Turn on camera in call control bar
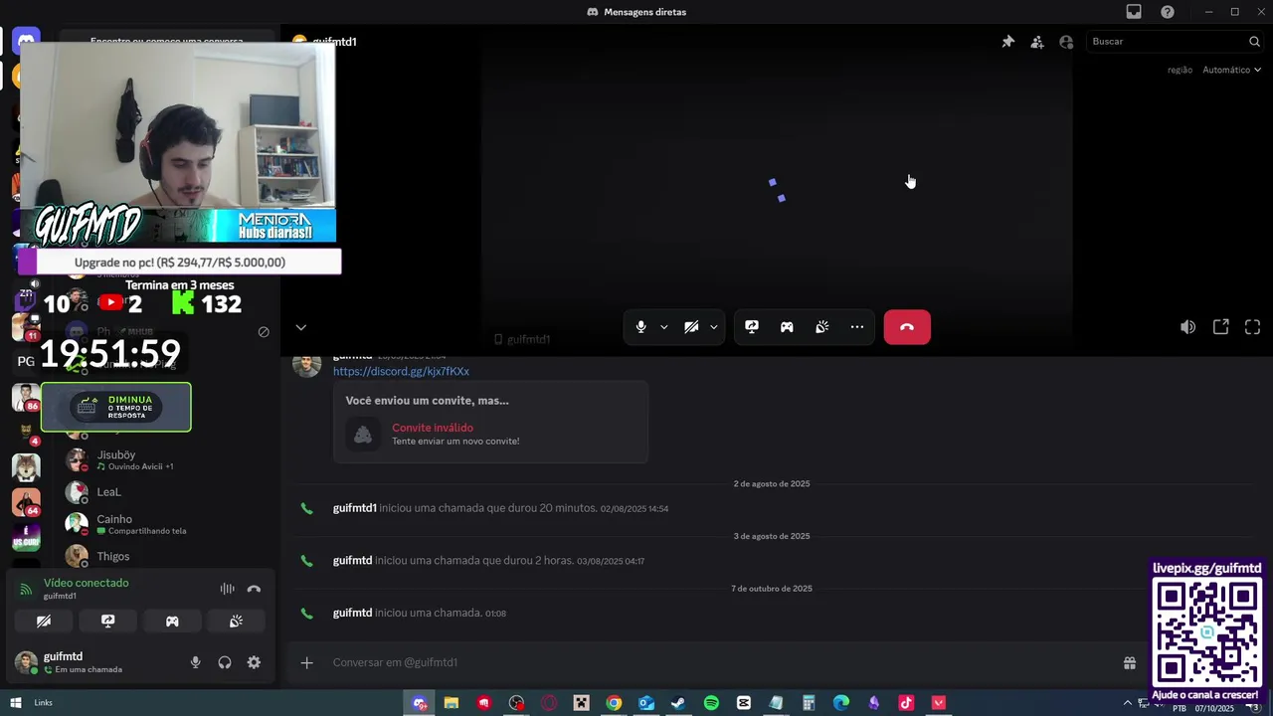Viewport: 1273px width, 716px height. (x=691, y=327)
